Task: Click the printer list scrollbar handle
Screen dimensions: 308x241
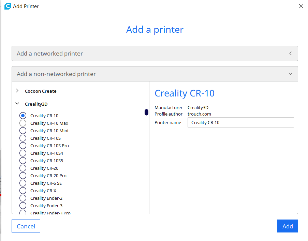Action: pyautogui.click(x=146, y=112)
